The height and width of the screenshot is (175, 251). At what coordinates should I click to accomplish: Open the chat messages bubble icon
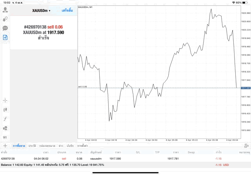(5, 28)
